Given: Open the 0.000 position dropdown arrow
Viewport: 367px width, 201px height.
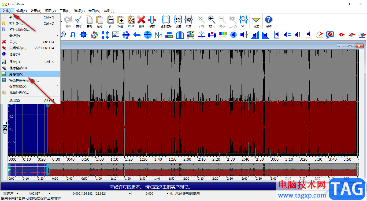Looking at the screenshot, I should 168,194.
